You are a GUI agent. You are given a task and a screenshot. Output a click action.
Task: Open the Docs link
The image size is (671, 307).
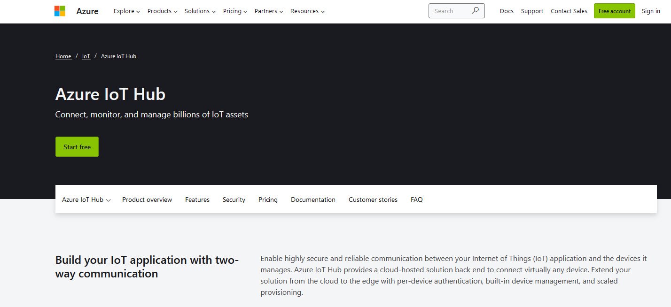[x=507, y=11]
